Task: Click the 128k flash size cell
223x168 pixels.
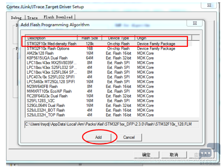Action: pyautogui.click(x=90, y=44)
